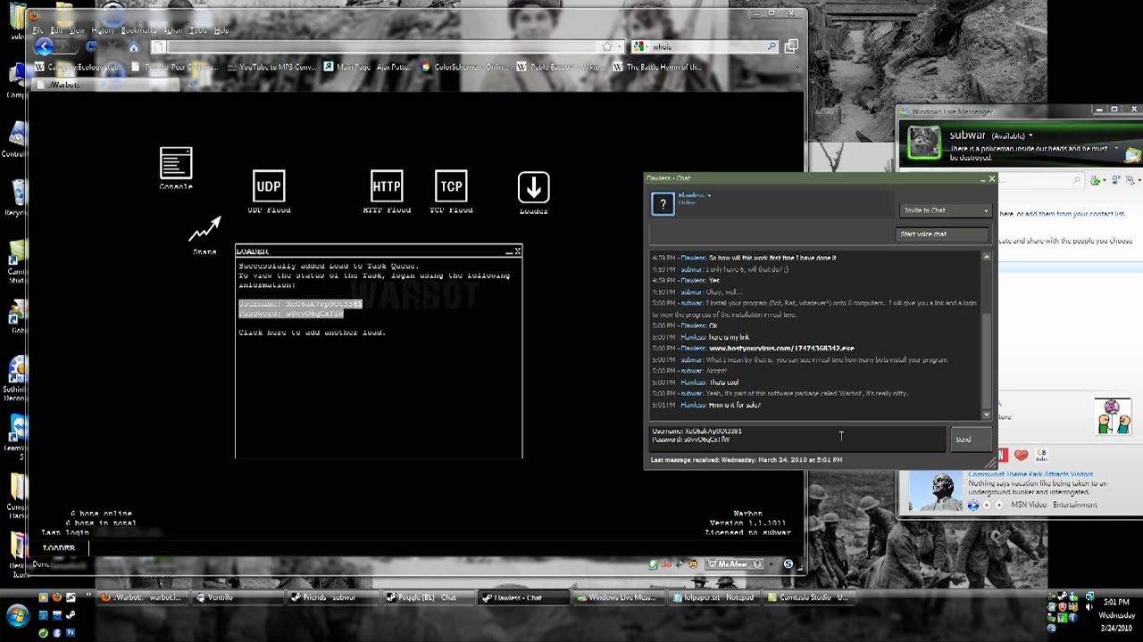The image size is (1143, 642).
Task: Click subwar's Messenger display picture
Action: (924, 143)
